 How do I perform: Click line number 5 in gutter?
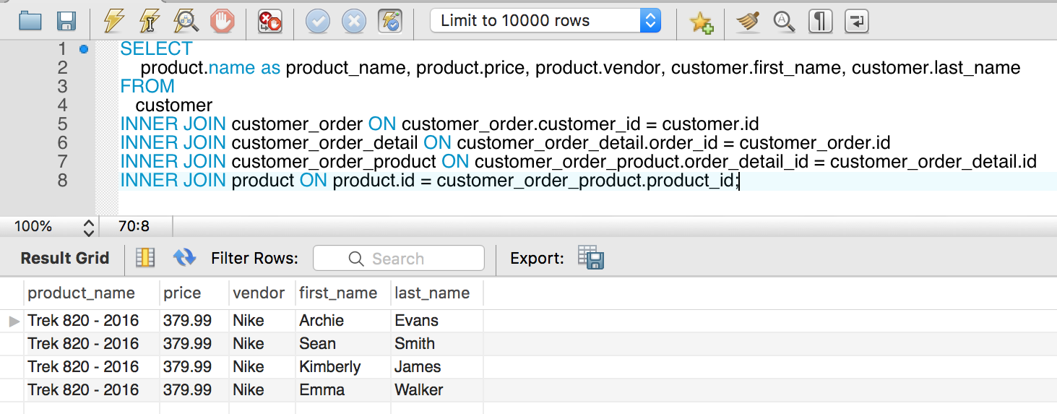pyautogui.click(x=62, y=124)
